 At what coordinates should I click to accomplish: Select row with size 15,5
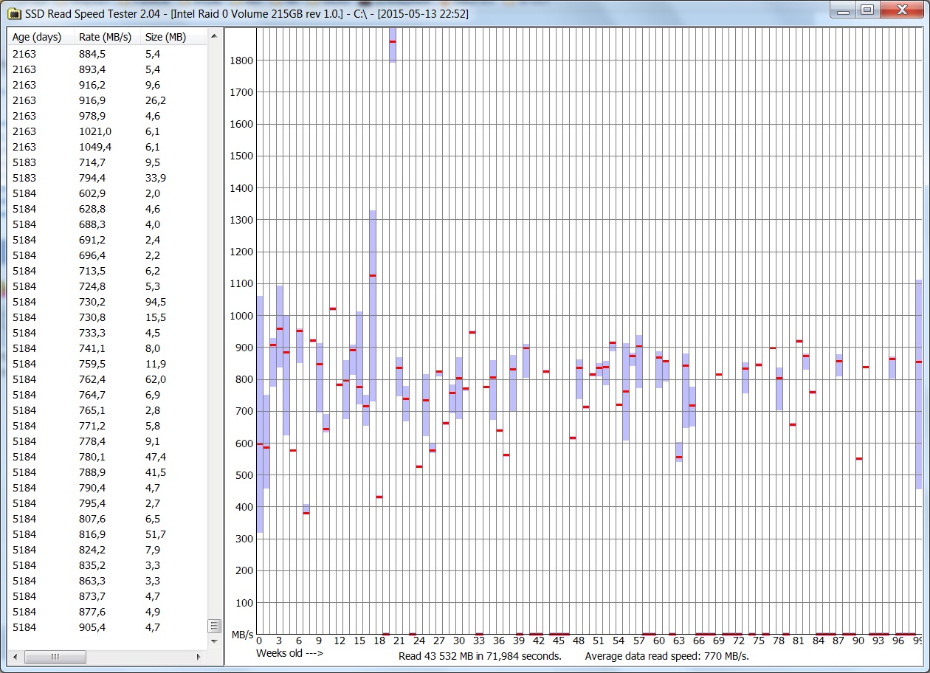pos(106,317)
